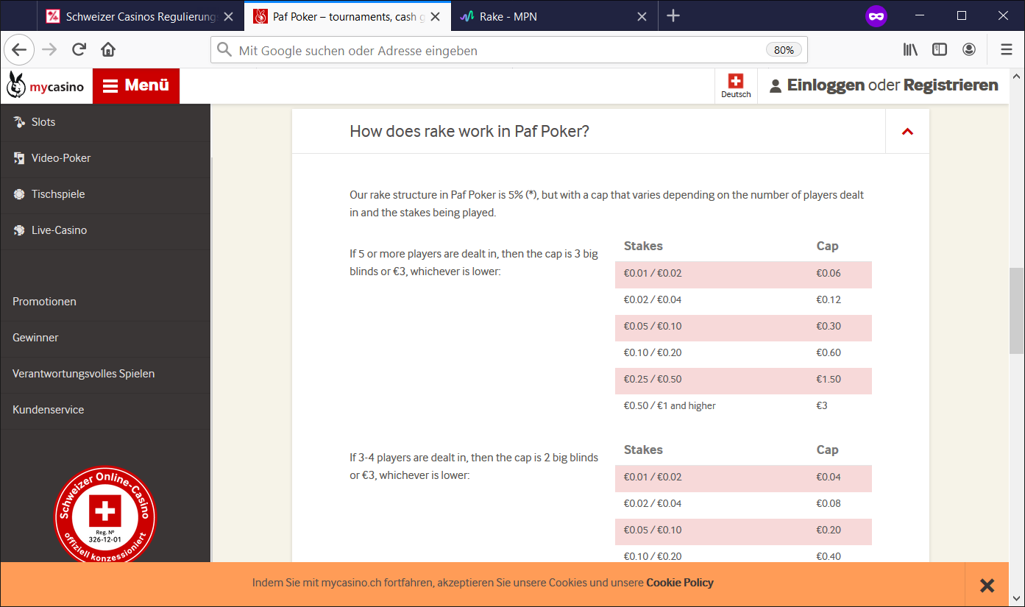The width and height of the screenshot is (1025, 607).
Task: Click the 'How does rake work' heading
Action: pos(469,131)
